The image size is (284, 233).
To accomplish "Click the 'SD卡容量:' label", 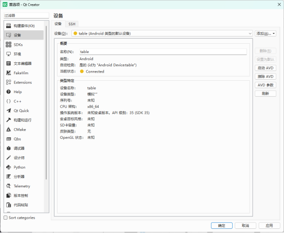I will 68,125.
